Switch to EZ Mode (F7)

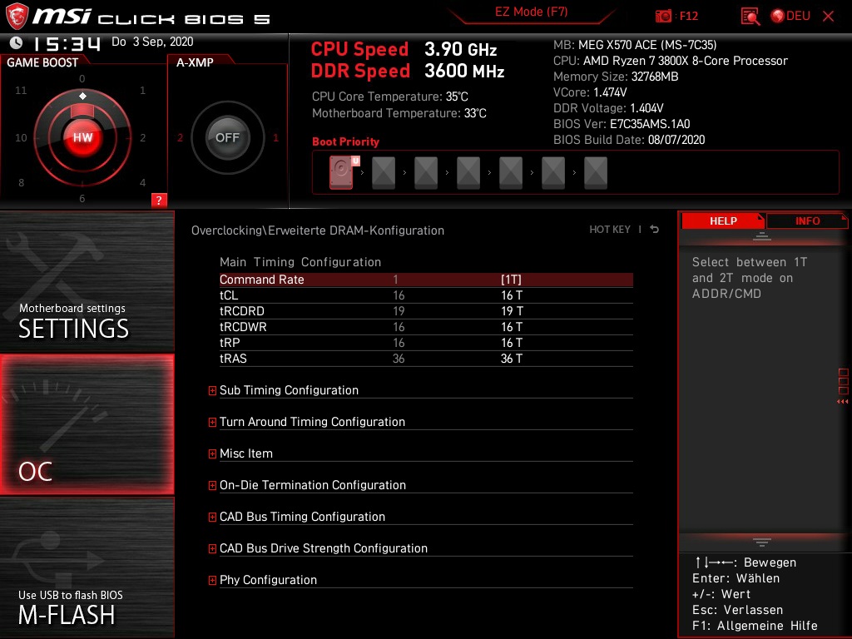click(531, 12)
